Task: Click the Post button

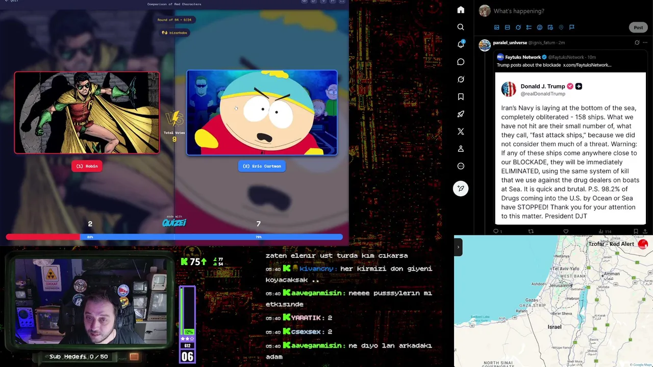Action: click(x=638, y=28)
